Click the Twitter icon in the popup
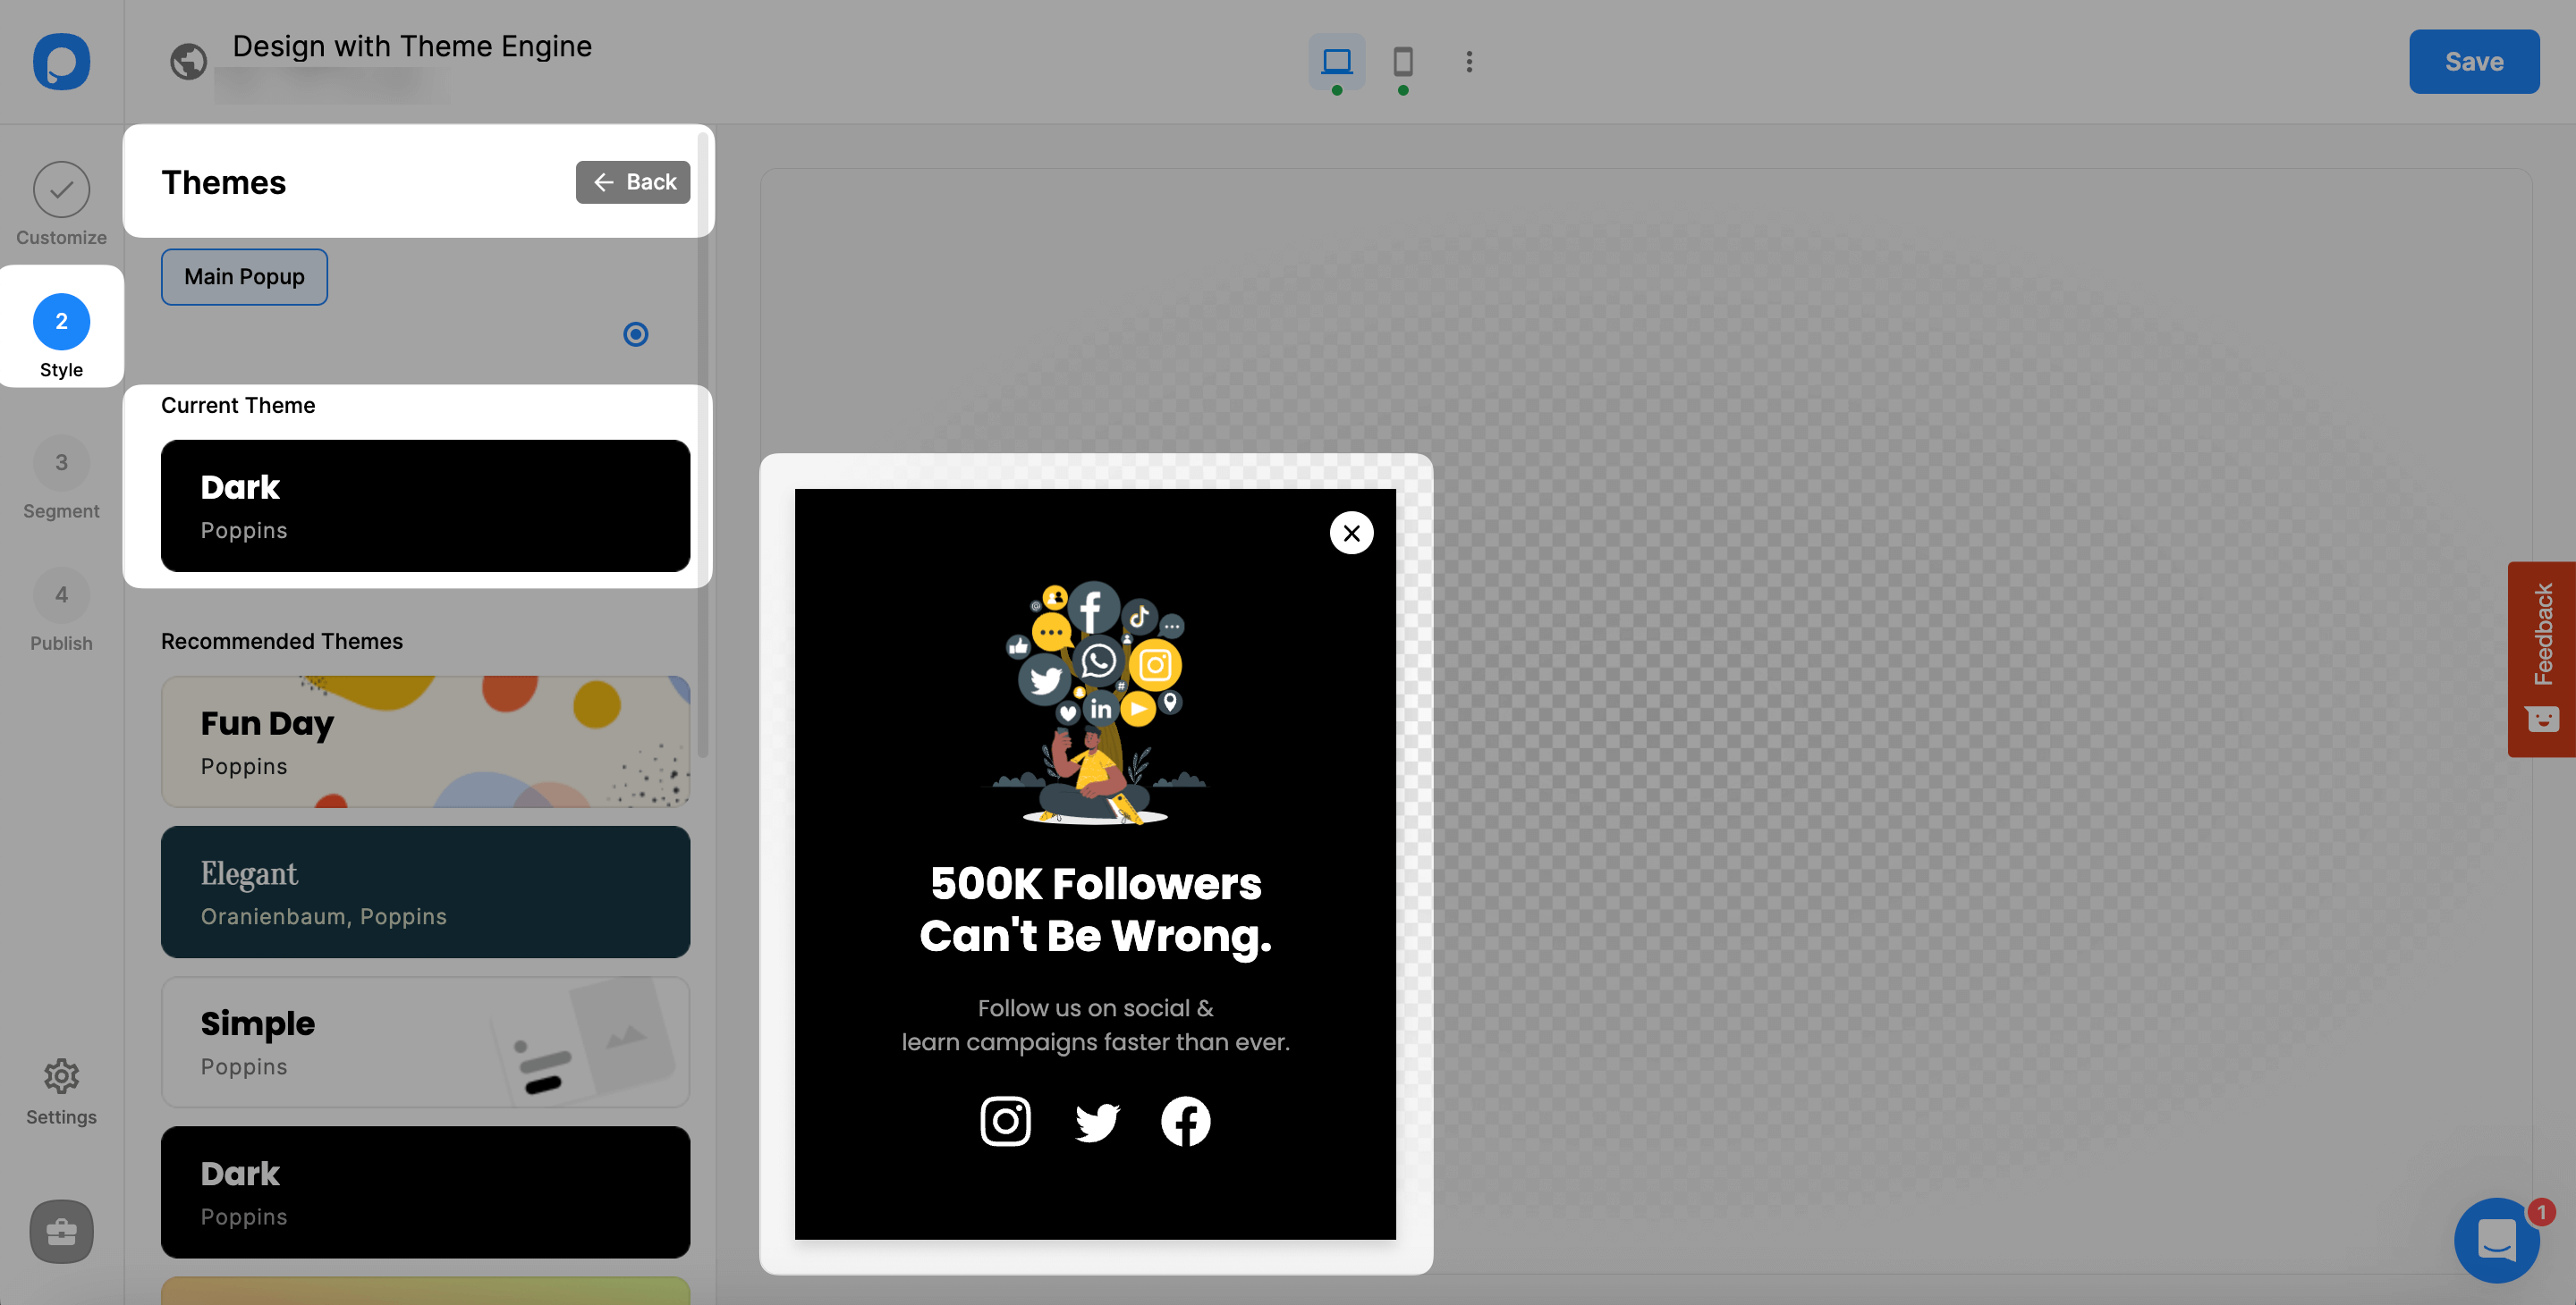Image resolution: width=2576 pixels, height=1305 pixels. tap(1096, 1121)
